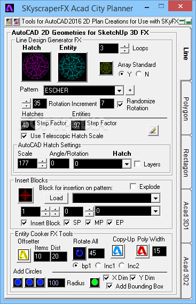Screen dimensions: 196x304
Task: Select the Inc2 radio button
Action: [122, 265]
